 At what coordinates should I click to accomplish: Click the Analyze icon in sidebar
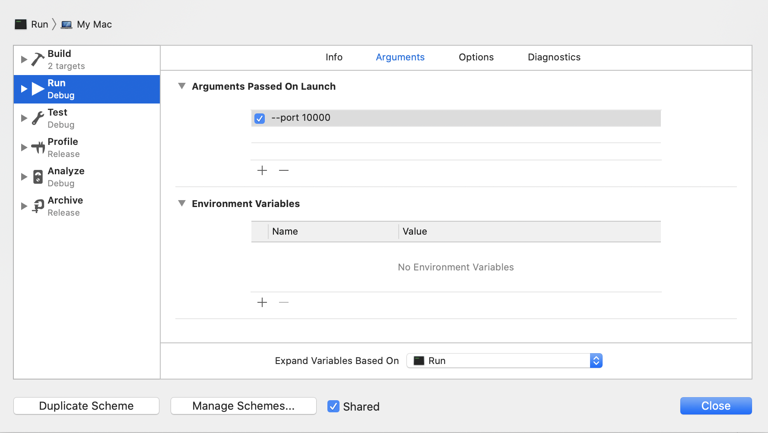point(38,177)
